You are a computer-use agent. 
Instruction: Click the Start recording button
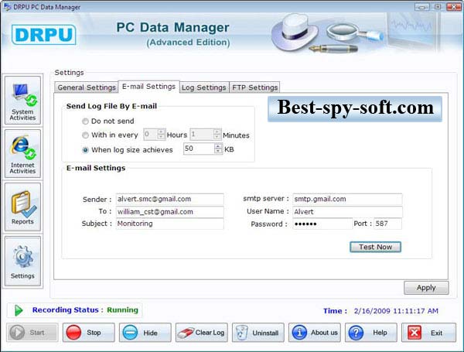click(x=32, y=333)
